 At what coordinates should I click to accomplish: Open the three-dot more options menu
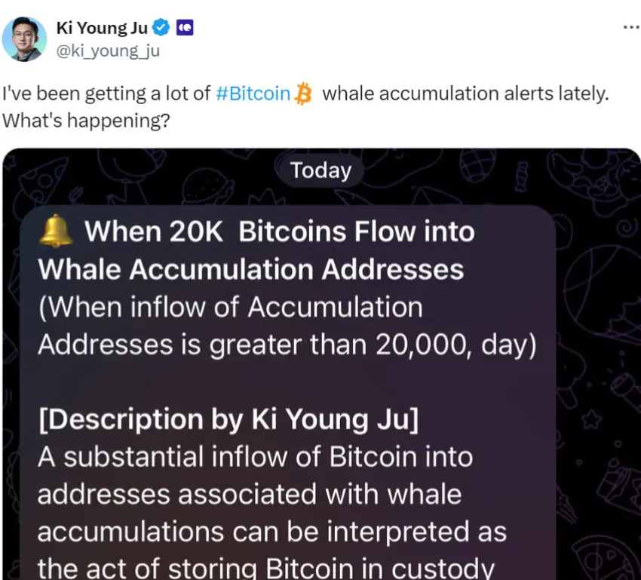point(630,27)
